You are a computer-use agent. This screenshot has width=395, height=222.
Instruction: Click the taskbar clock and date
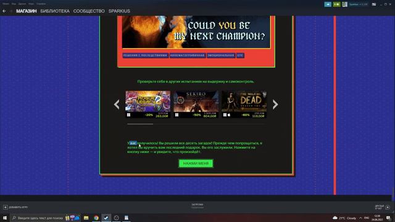(x=377, y=218)
